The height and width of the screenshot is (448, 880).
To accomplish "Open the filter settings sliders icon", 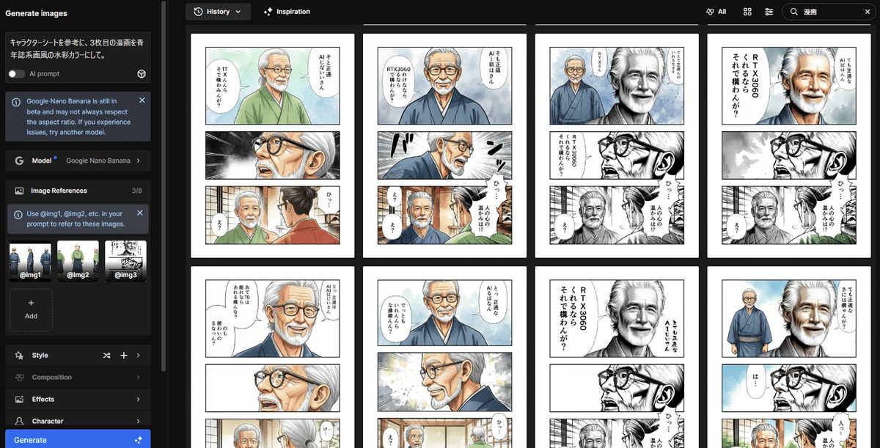I will tap(768, 12).
